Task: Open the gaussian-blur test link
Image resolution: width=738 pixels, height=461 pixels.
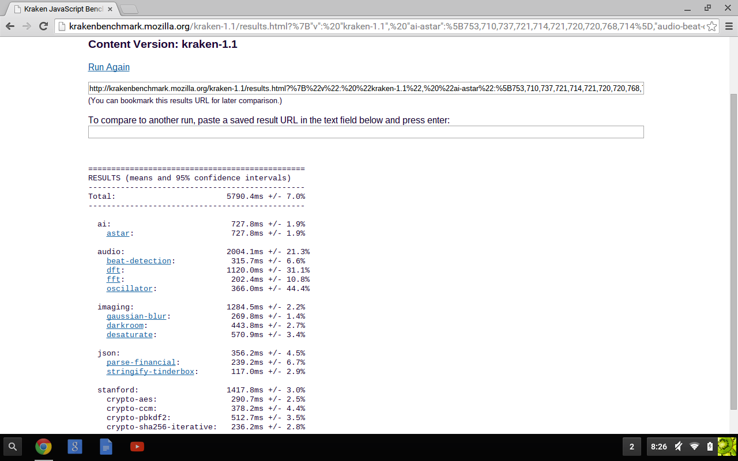Action: tap(137, 316)
